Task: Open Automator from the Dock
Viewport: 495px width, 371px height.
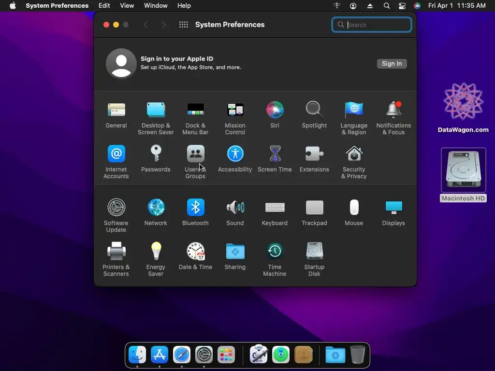Action: pos(259,354)
